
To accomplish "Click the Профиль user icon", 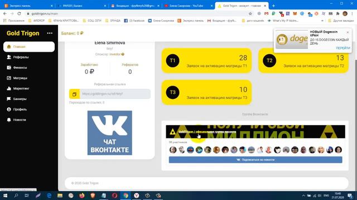I will [9, 109].
